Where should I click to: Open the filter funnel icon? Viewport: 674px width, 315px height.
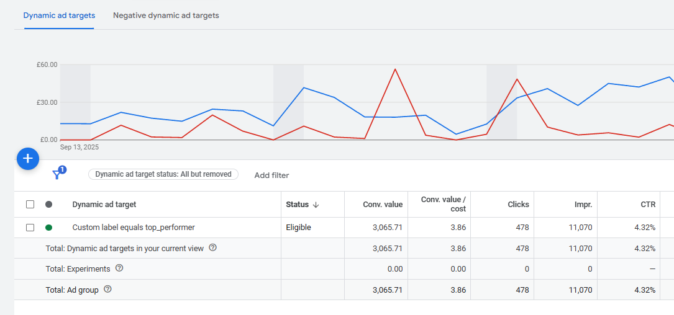pyautogui.click(x=57, y=175)
